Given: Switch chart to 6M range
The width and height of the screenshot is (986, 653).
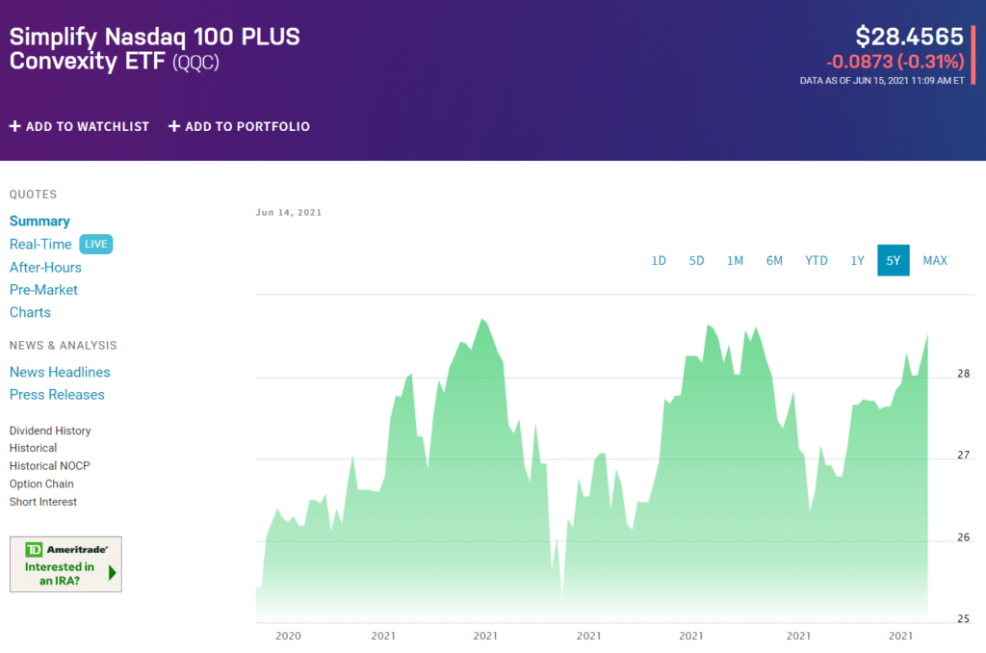Looking at the screenshot, I should (774, 260).
